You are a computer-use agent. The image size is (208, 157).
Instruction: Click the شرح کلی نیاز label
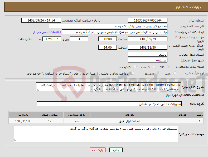tap(193, 87)
